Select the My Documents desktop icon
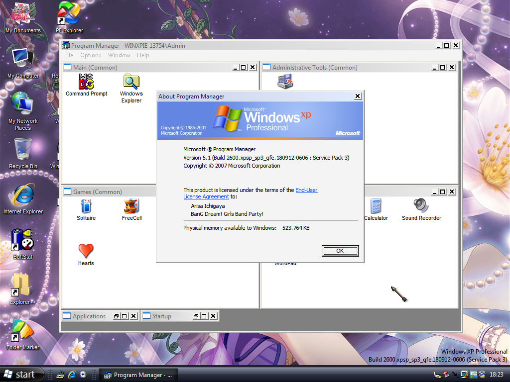This screenshot has width=510, height=382. (23, 18)
